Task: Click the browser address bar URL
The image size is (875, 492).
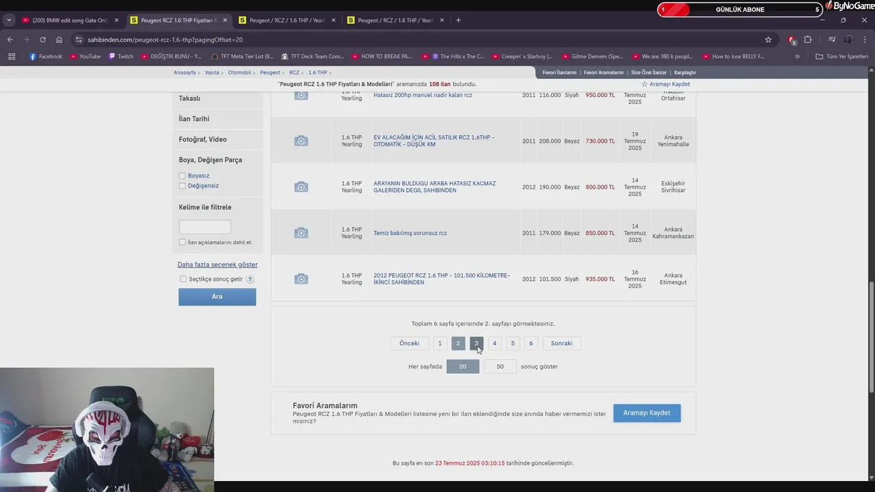Action: click(165, 40)
